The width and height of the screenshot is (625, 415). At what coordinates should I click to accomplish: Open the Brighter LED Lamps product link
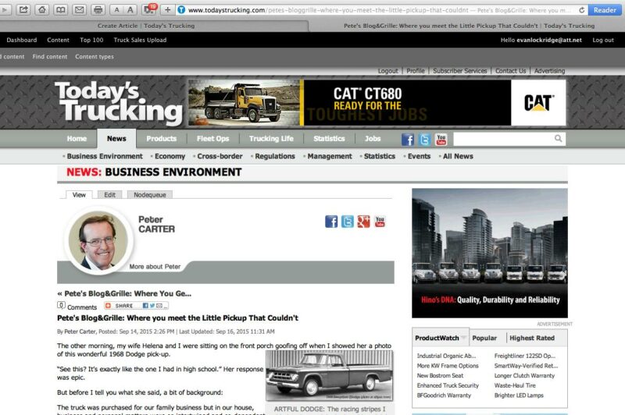point(519,395)
